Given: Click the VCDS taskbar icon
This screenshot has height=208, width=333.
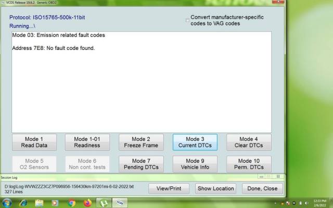Looking at the screenshot, I should click(120, 203).
